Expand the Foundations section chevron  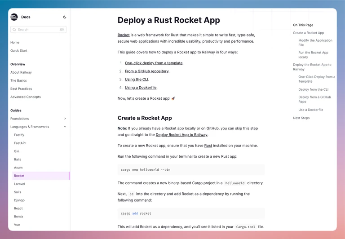pos(65,119)
